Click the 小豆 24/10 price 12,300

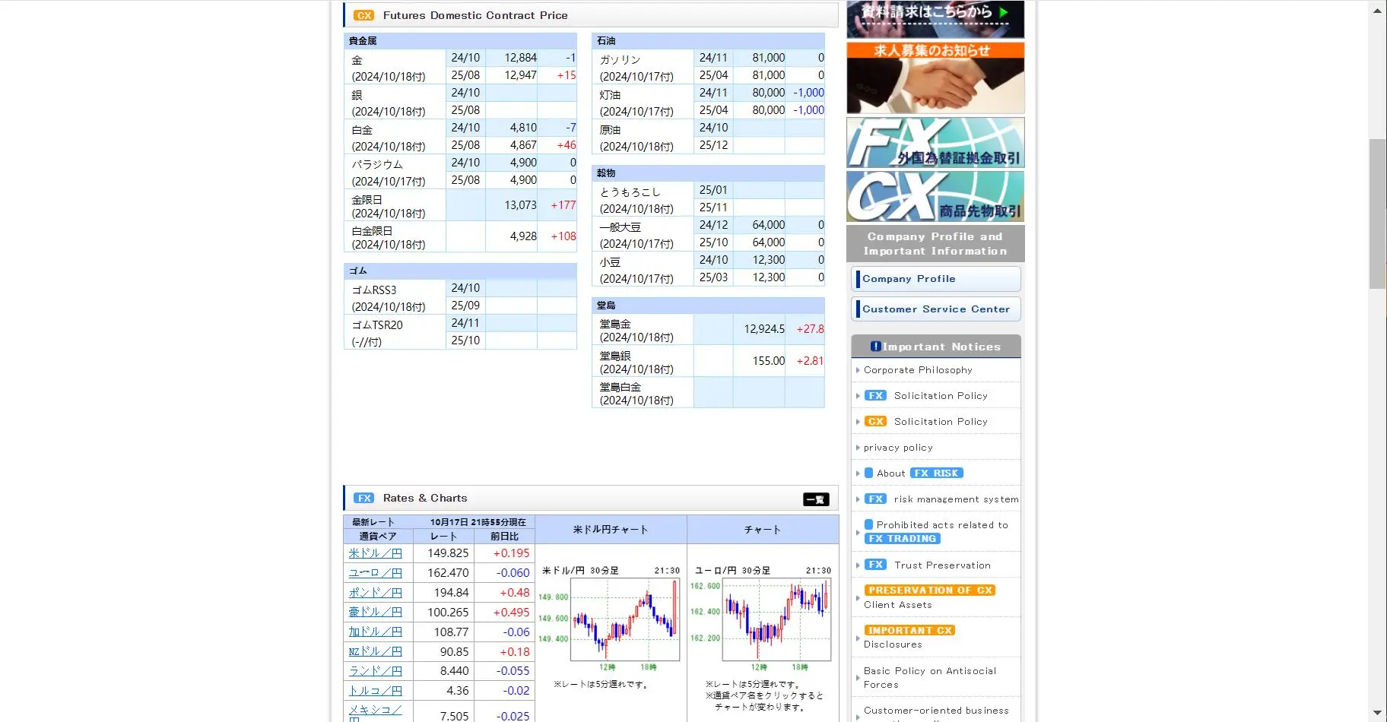[x=769, y=260]
